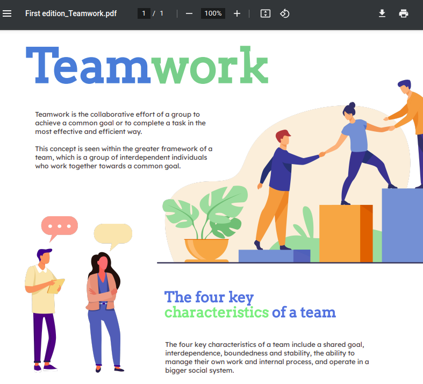Rotate the PDF counterclockwise
The width and height of the screenshot is (423, 384).
click(285, 13)
